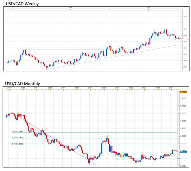Viewport: 191px width, 171px height.
Task: Click the orange 1.88365 price tag
Action: pos(183,92)
